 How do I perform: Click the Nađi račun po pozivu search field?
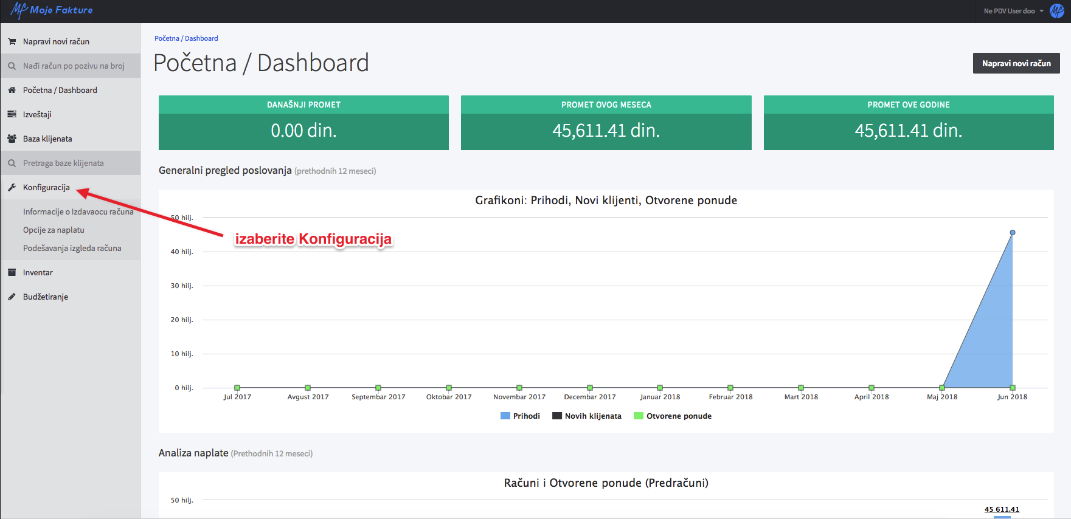coord(74,66)
